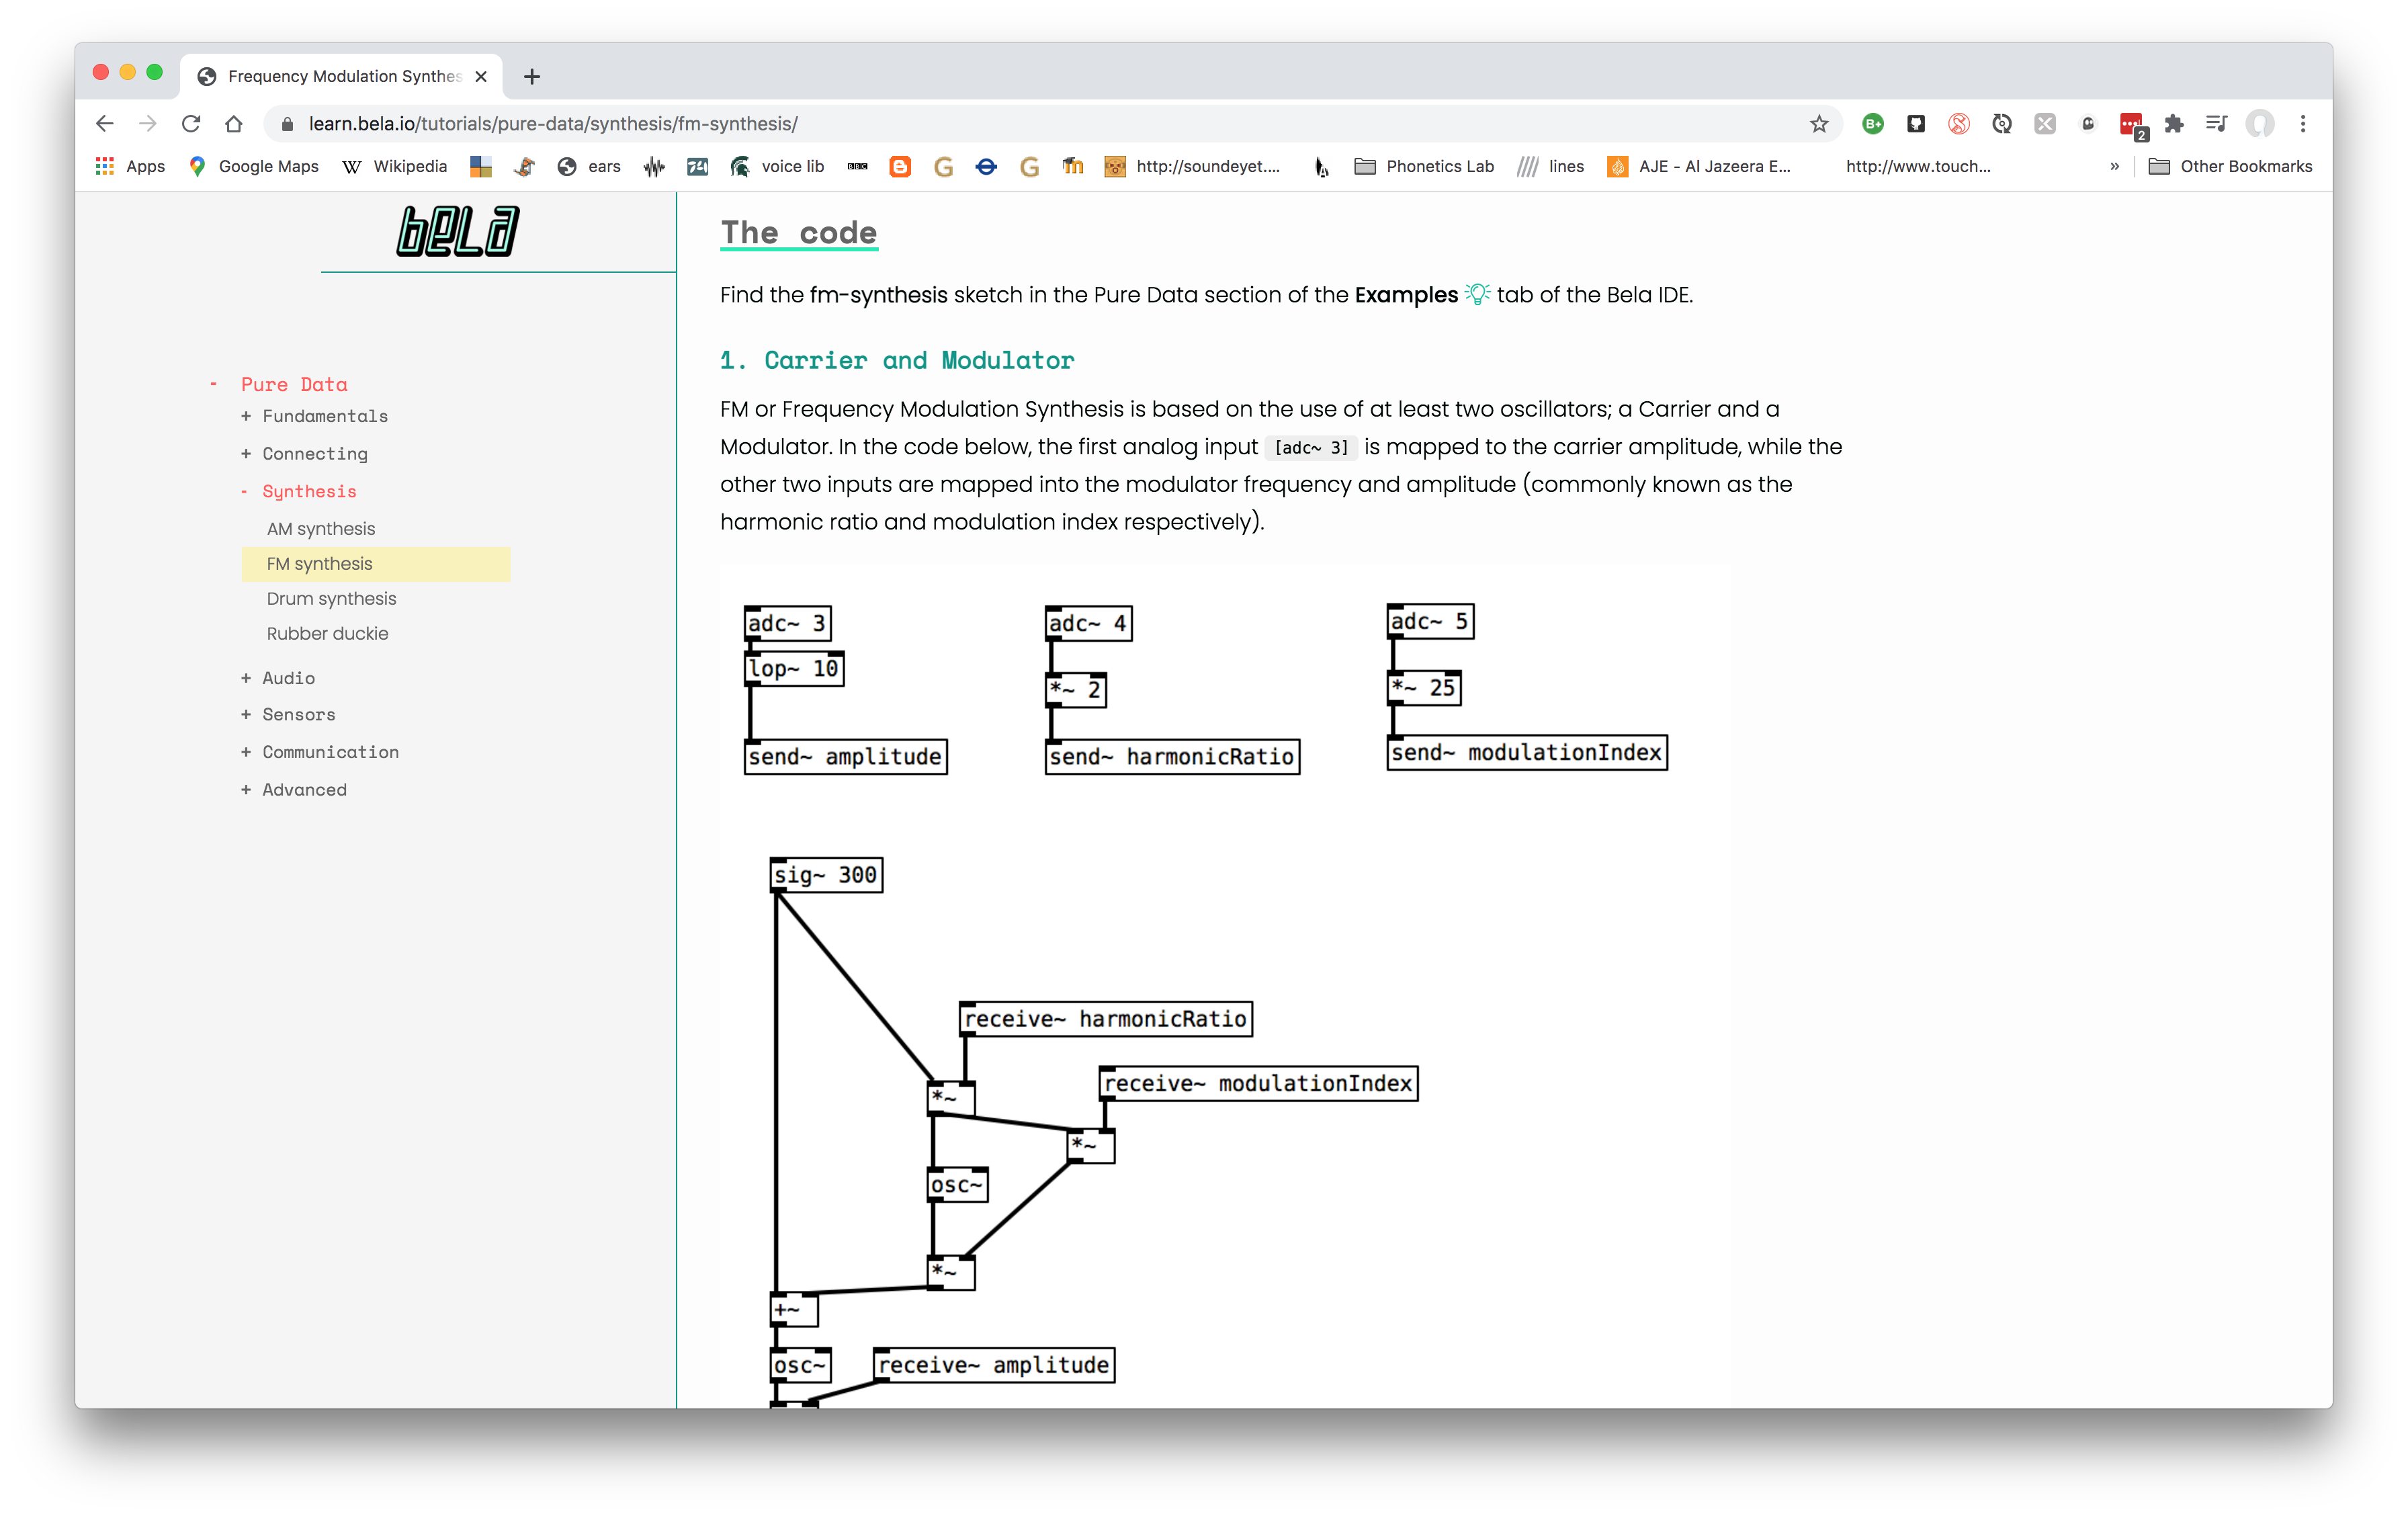
Task: Open the red extension with badge 2
Action: [2132, 125]
